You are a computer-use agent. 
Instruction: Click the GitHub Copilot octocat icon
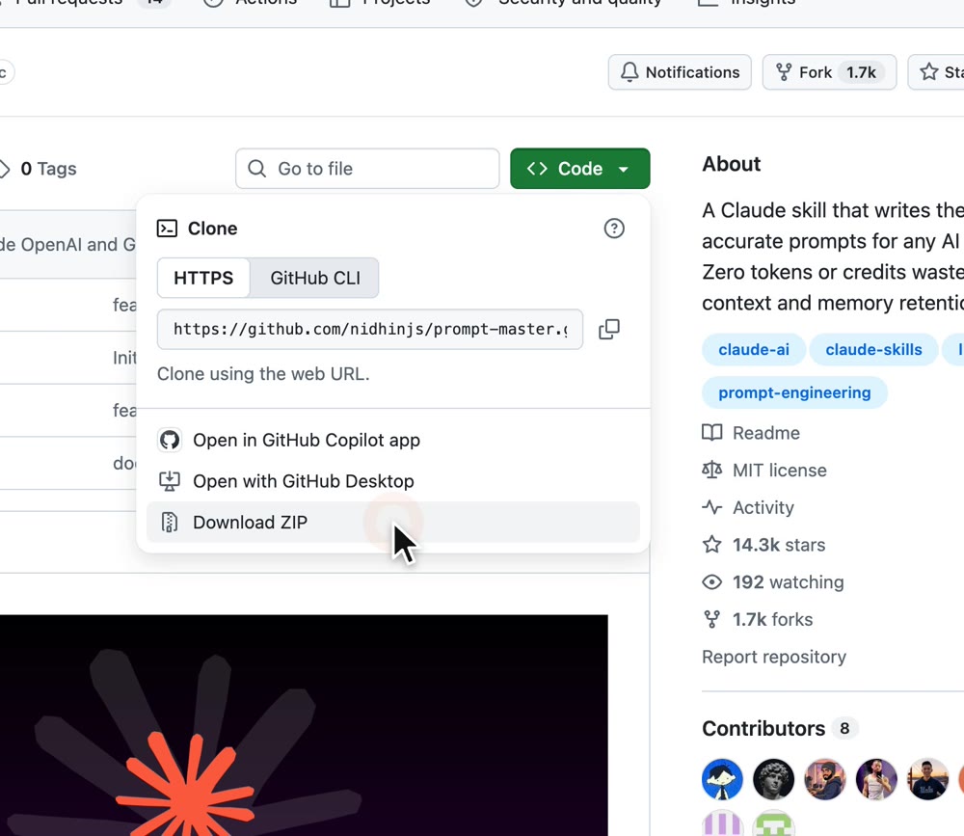170,441
